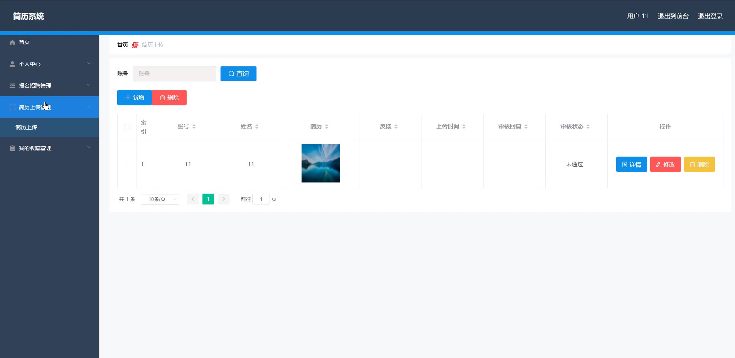
Task: Sort by 姓名 column arrows
Action: 257,127
